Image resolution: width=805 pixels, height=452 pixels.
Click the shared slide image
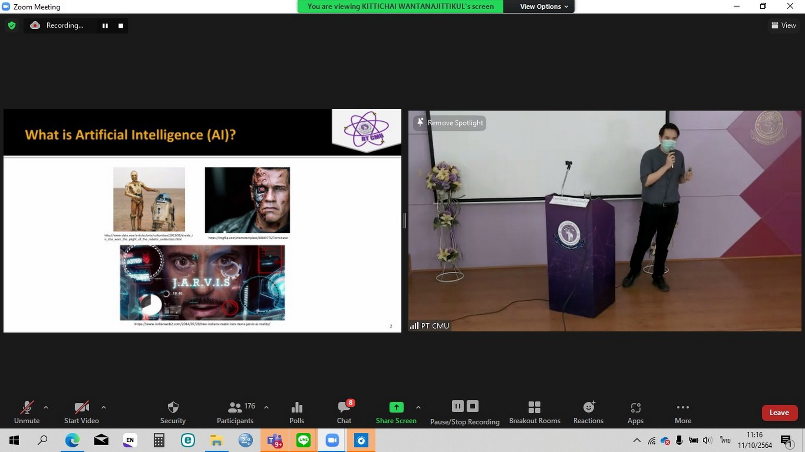point(202,221)
